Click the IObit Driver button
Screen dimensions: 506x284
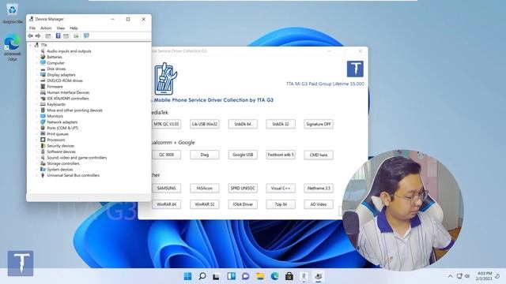click(243, 204)
